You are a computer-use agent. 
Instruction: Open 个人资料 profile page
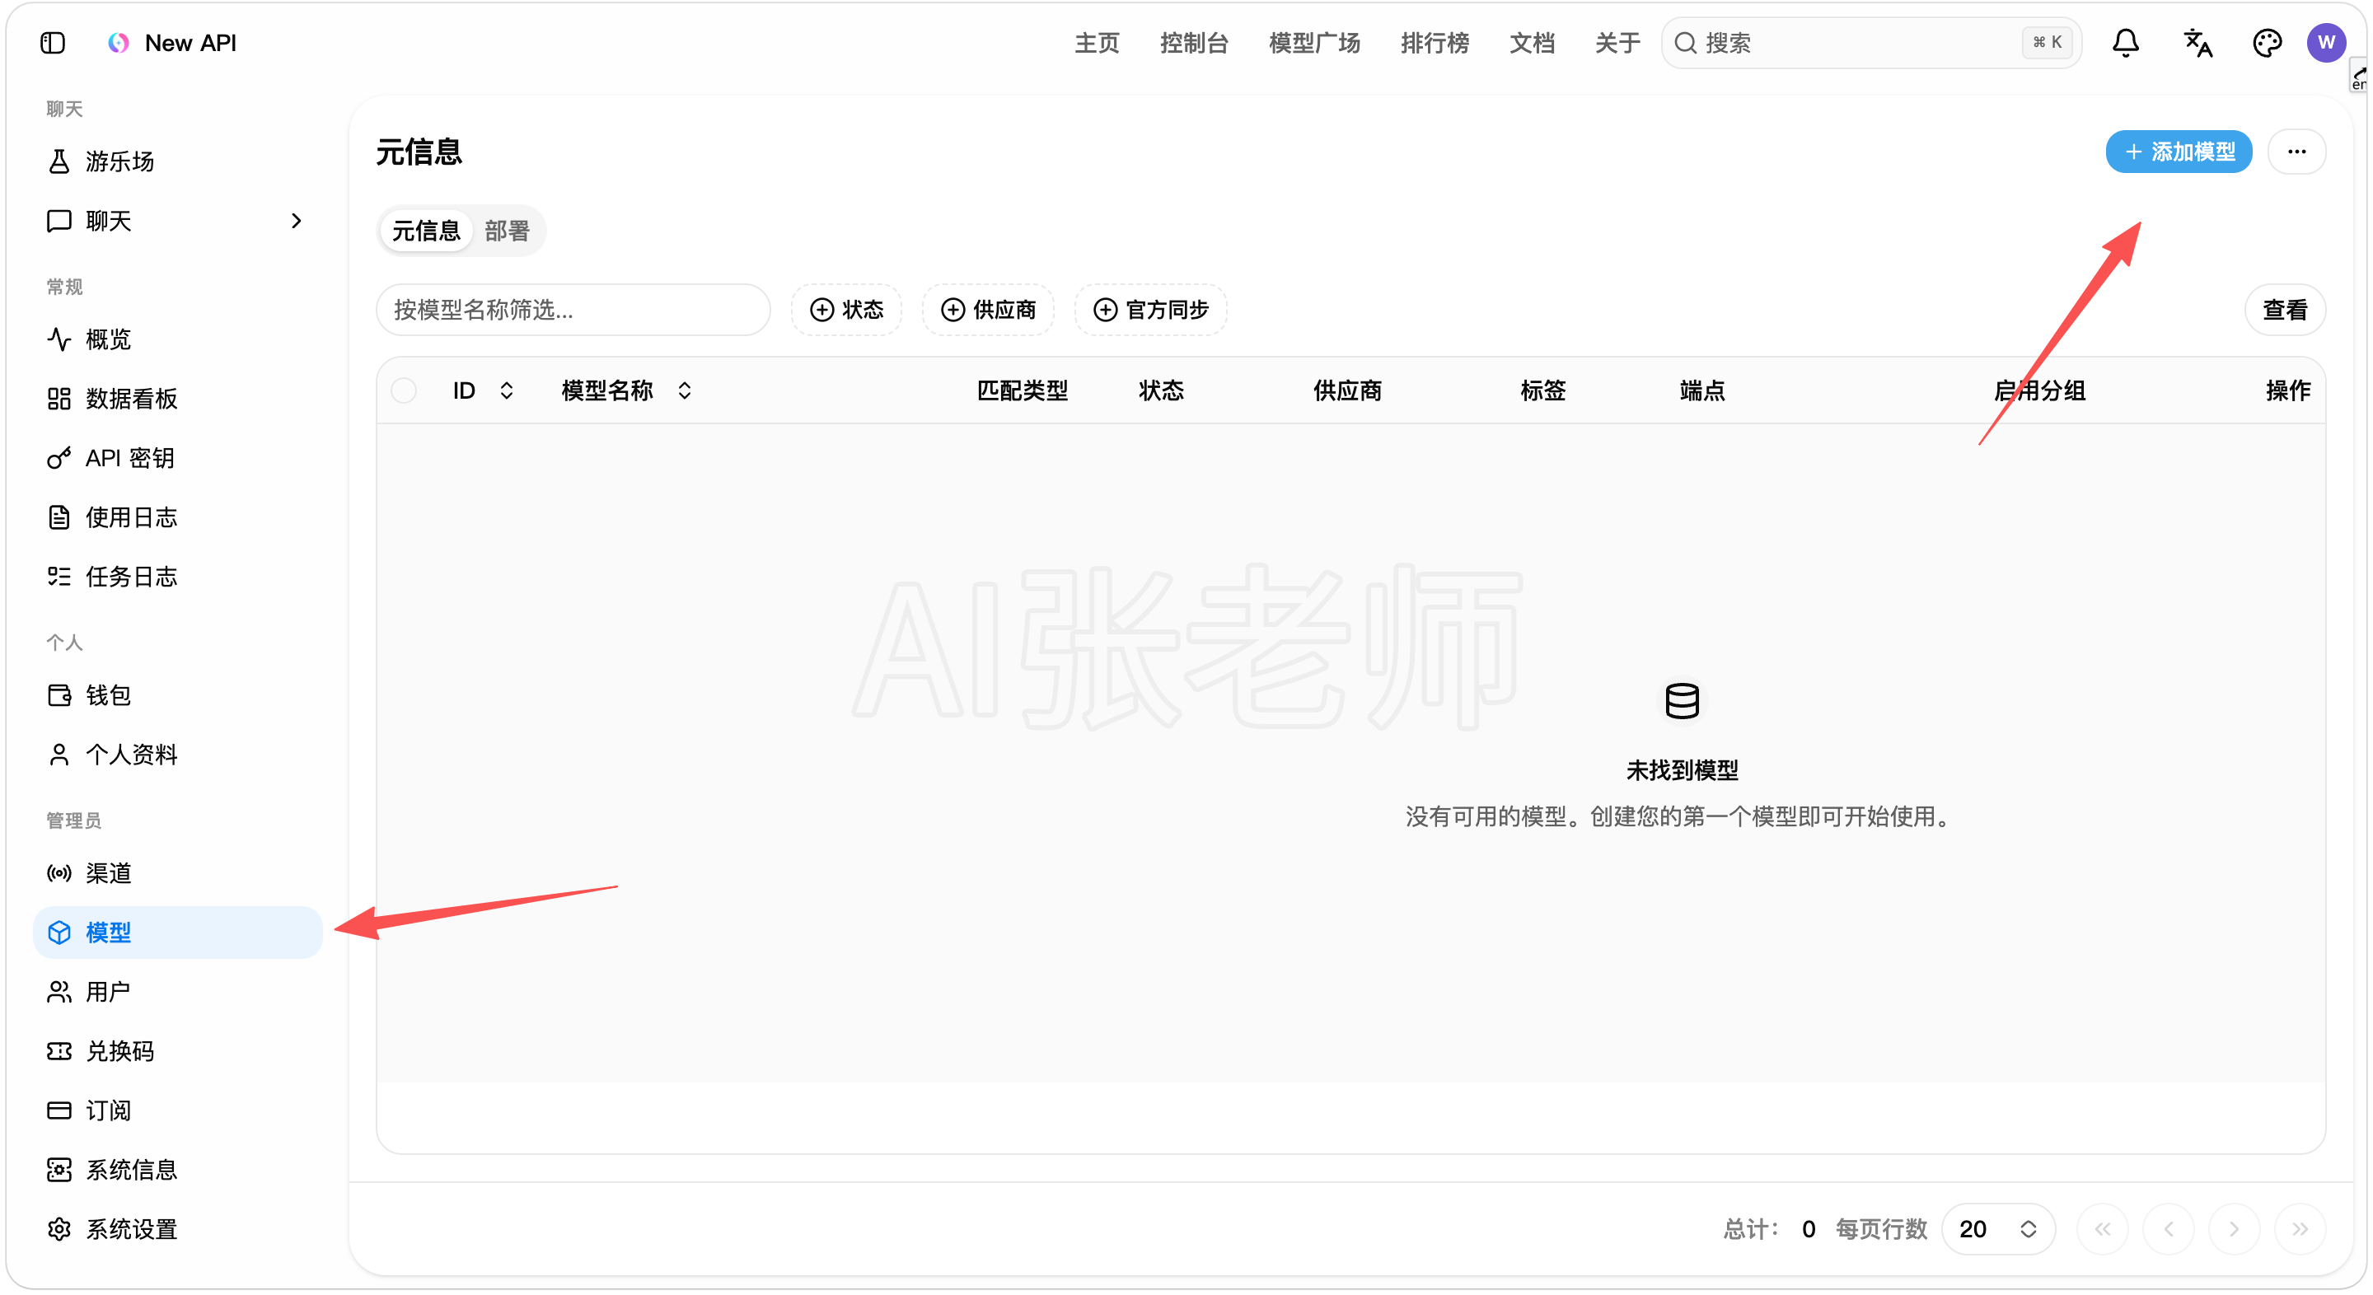click(x=177, y=755)
